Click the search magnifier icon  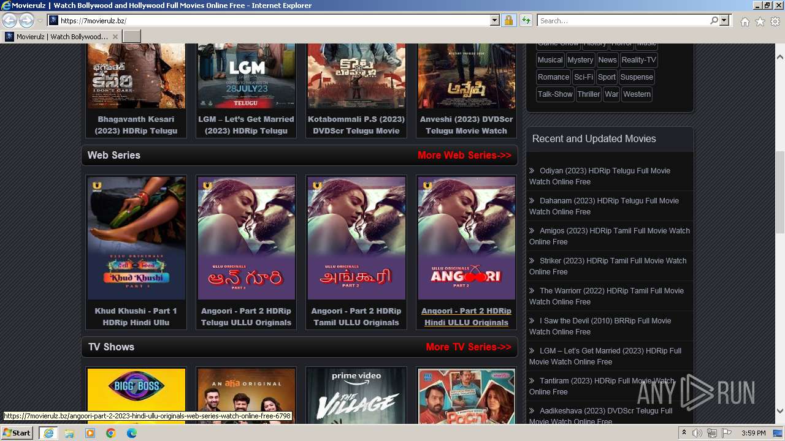[x=714, y=20]
